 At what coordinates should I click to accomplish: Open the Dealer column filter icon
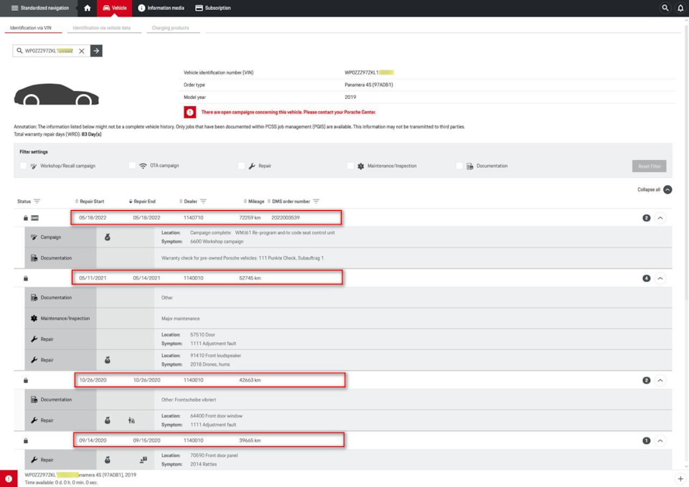tap(203, 202)
